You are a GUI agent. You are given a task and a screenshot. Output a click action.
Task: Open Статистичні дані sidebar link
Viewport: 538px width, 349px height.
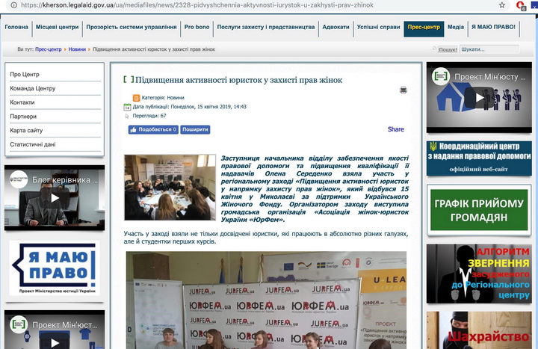point(33,144)
